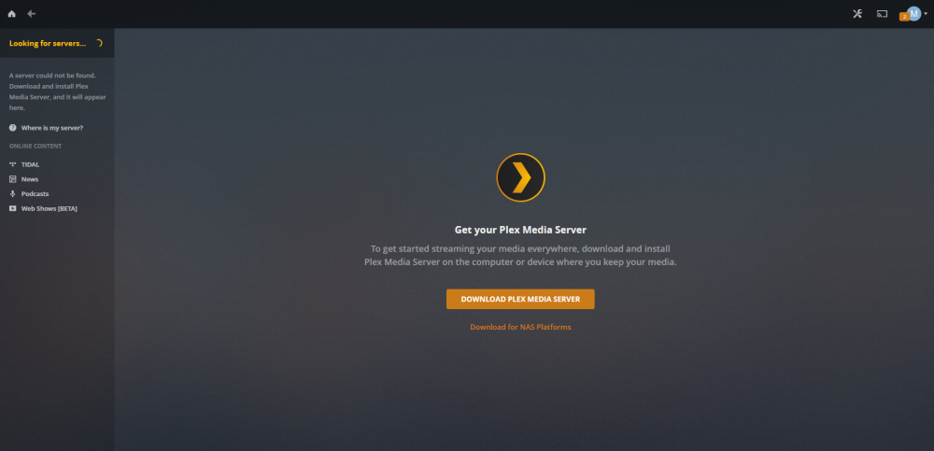Open the cast to device icon
Viewport: 934px width, 451px height.
pyautogui.click(x=883, y=14)
